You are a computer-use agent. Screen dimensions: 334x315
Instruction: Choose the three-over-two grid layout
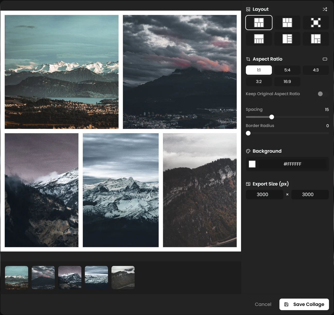click(x=287, y=23)
